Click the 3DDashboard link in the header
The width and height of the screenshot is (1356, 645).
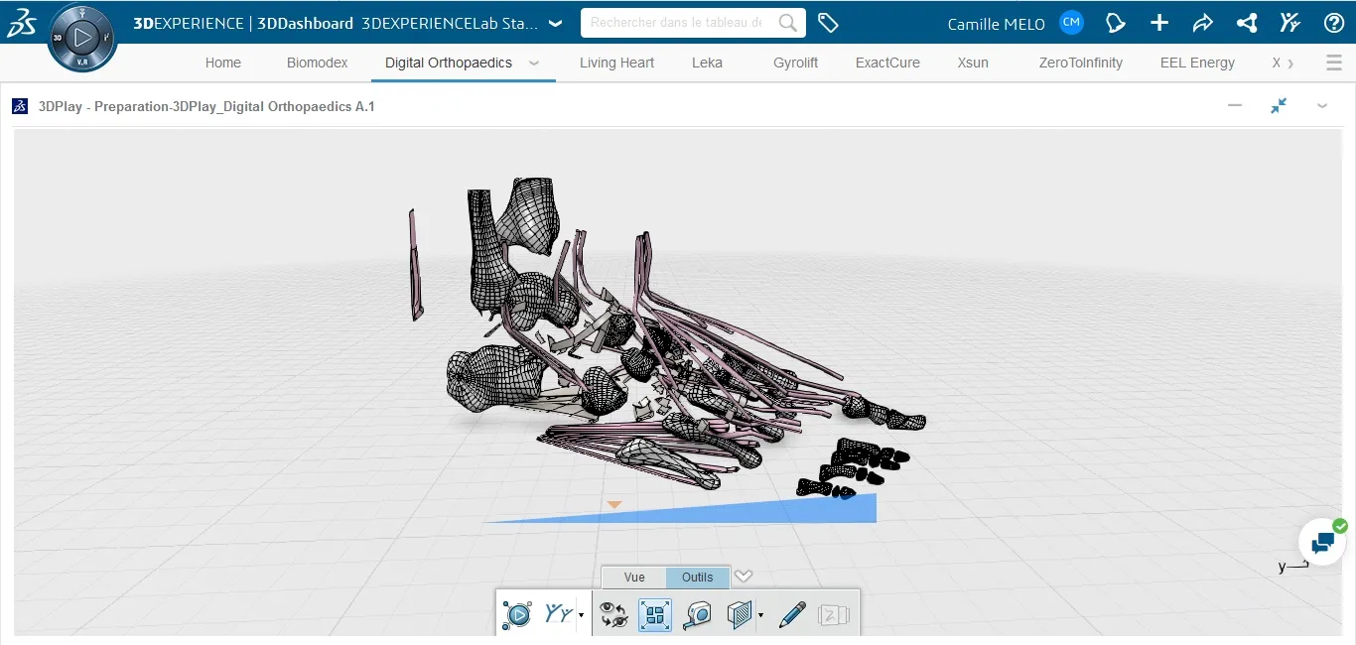[x=305, y=23]
